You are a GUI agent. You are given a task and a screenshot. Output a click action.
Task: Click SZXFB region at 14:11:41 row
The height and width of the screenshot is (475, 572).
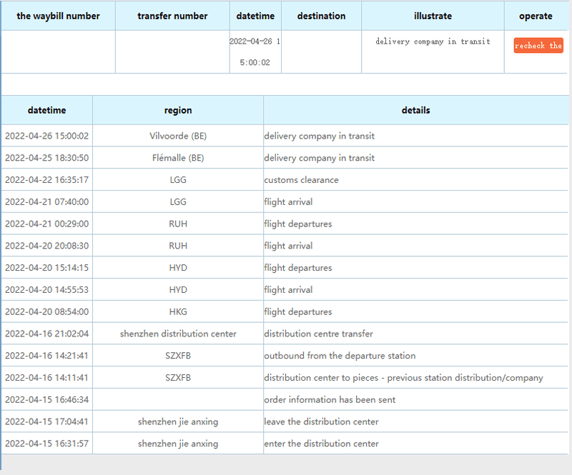[x=178, y=378]
